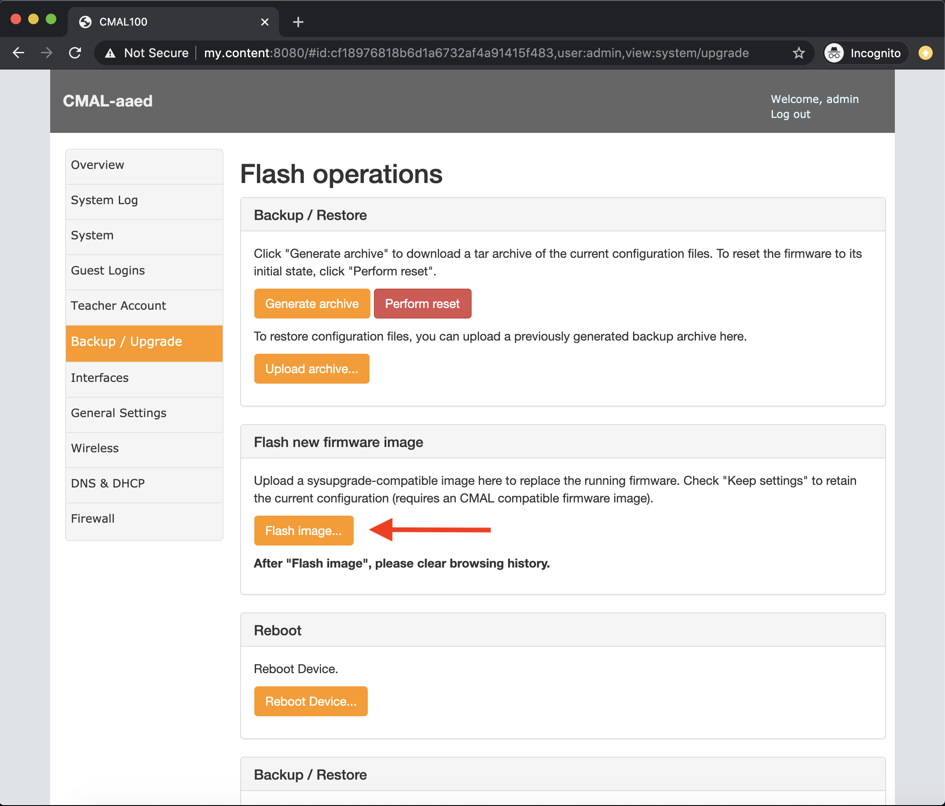Click the Incognito profile icon
945x806 pixels.
click(834, 53)
